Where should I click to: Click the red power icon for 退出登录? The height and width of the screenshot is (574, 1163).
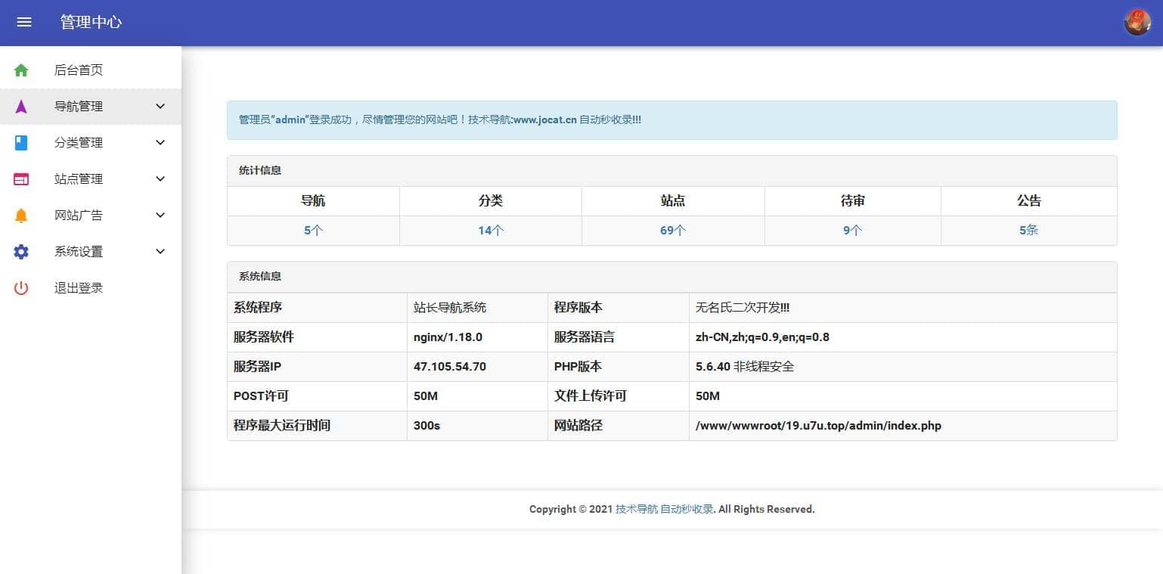coord(21,288)
